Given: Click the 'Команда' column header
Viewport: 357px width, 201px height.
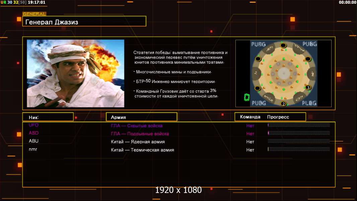Looking at the screenshot, I should [250, 117].
